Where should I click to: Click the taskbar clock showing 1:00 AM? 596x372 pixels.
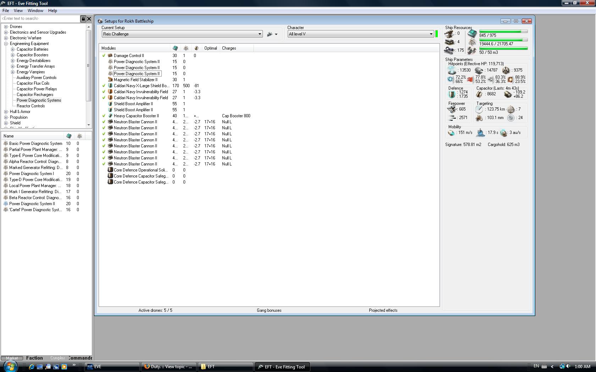583,367
